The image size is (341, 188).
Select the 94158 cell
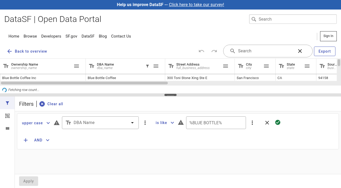(x=327, y=78)
